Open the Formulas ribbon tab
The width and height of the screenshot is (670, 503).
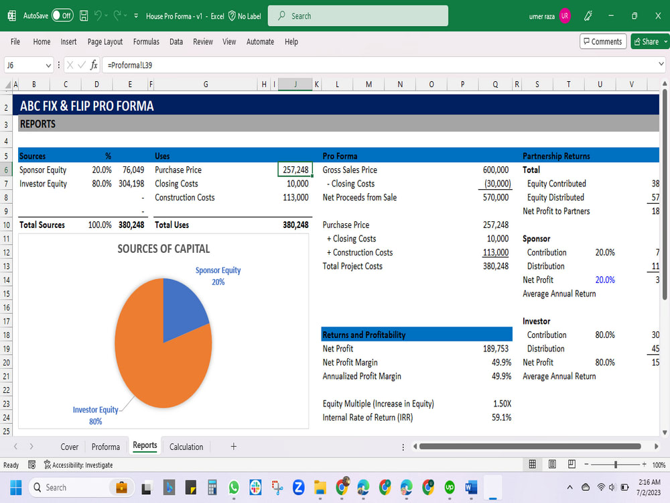146,42
